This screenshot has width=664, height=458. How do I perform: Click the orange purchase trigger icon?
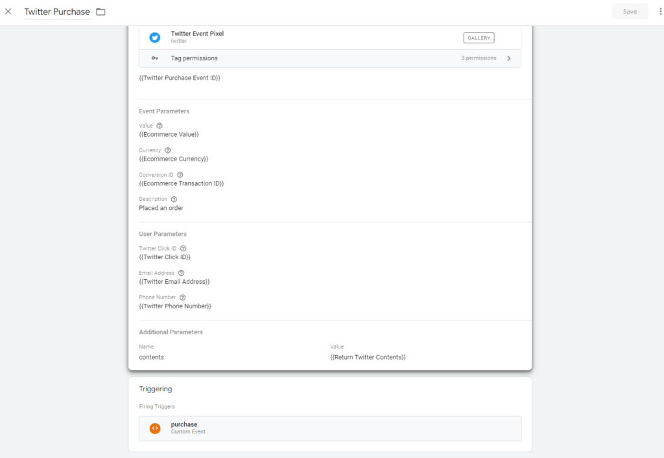(x=155, y=428)
